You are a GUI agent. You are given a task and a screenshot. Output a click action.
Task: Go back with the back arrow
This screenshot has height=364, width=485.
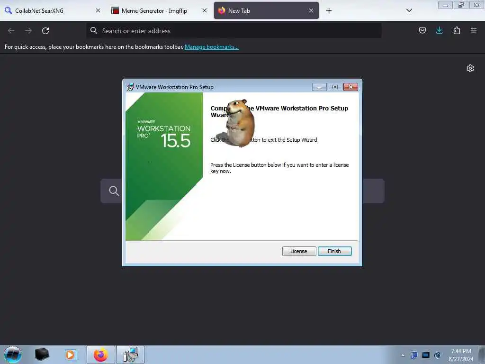pos(11,31)
